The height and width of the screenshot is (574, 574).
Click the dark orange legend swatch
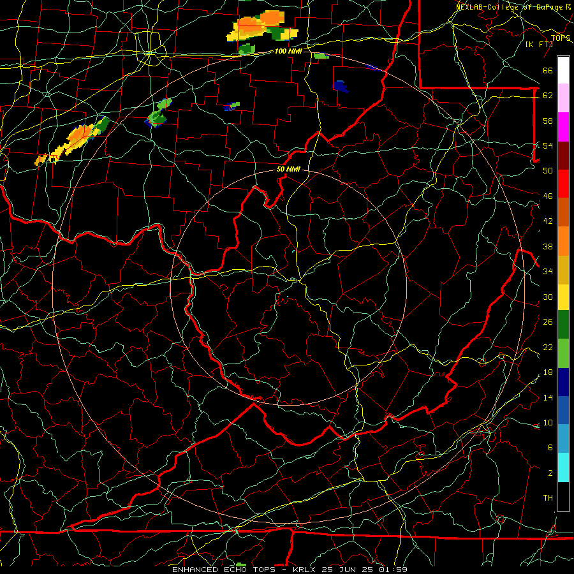(x=563, y=212)
